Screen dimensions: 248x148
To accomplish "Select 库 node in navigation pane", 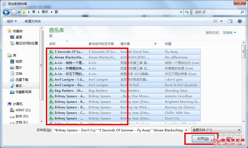I will (15, 55).
